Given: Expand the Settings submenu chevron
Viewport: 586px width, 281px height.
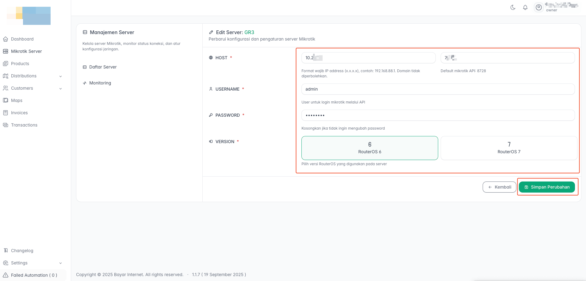Looking at the screenshot, I should (60, 263).
